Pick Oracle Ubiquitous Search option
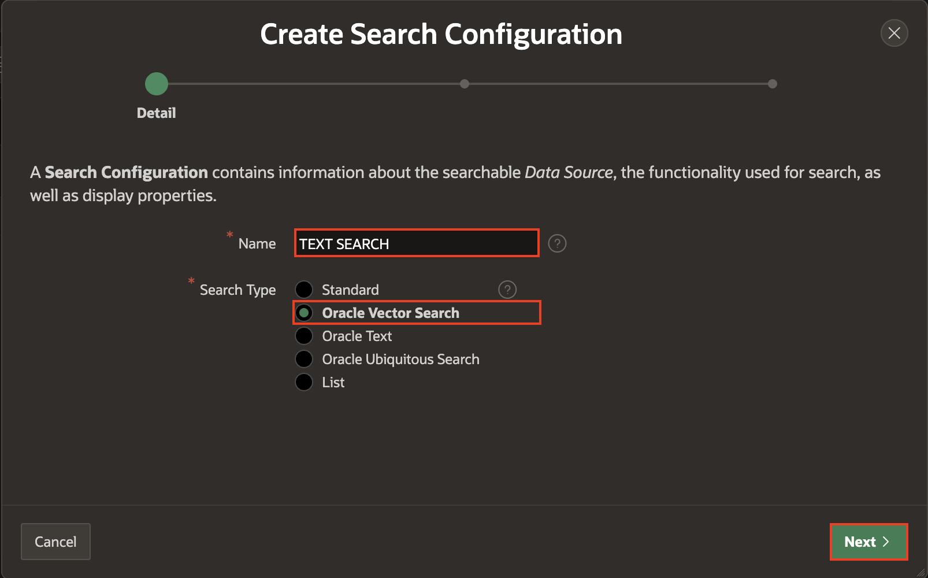The width and height of the screenshot is (928, 578). coord(304,359)
